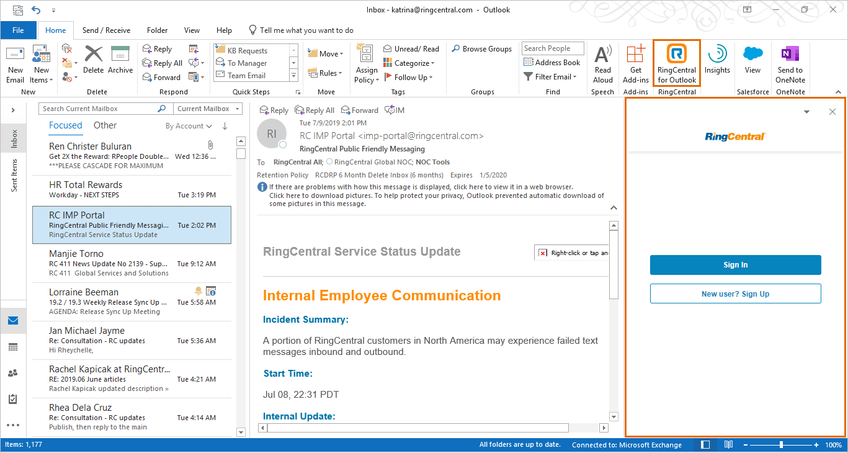The image size is (848, 453).
Task: Open RingCentral for Outlook add-in
Action: pyautogui.click(x=676, y=63)
